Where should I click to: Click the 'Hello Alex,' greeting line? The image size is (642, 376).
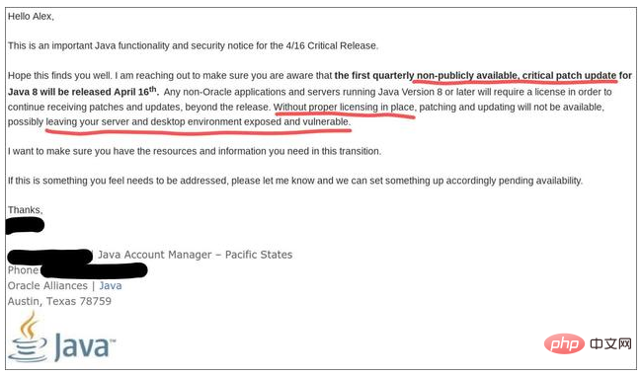point(31,17)
